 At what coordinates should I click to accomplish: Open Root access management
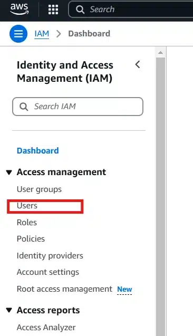(64, 289)
